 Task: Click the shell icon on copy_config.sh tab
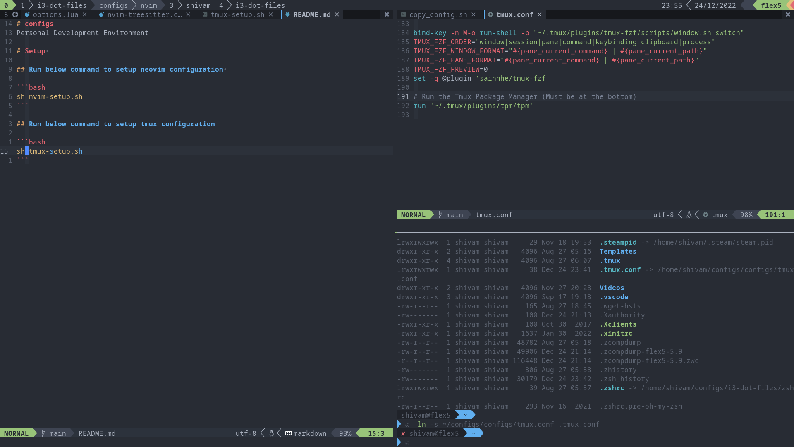pos(403,14)
